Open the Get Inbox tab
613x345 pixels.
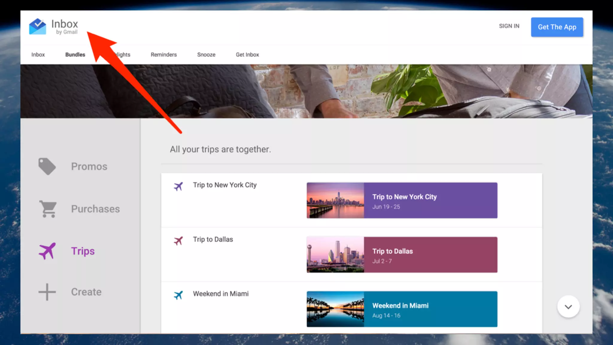(x=247, y=55)
